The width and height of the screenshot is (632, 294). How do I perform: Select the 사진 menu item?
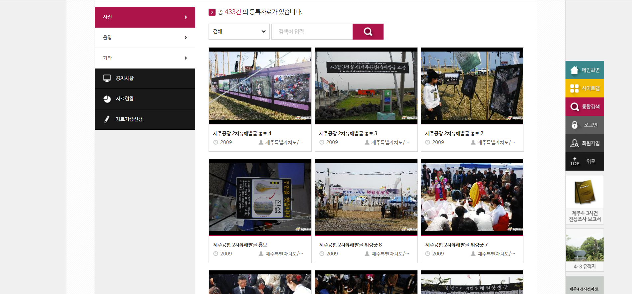point(145,17)
